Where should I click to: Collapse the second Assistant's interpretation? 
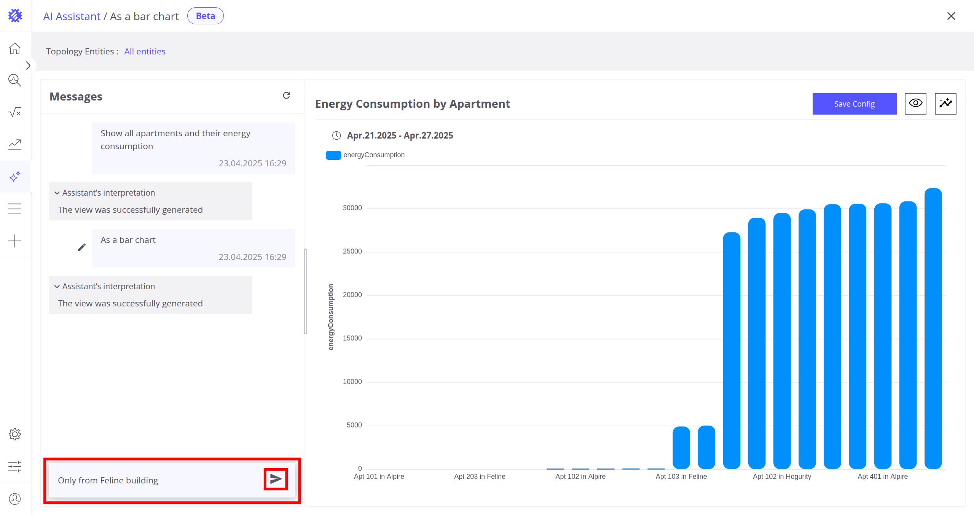pyautogui.click(x=57, y=287)
